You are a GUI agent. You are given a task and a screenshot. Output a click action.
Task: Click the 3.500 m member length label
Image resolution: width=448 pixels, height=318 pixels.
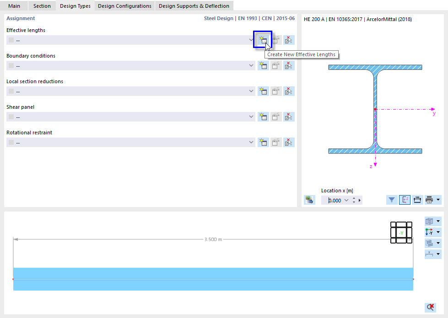coord(213,239)
